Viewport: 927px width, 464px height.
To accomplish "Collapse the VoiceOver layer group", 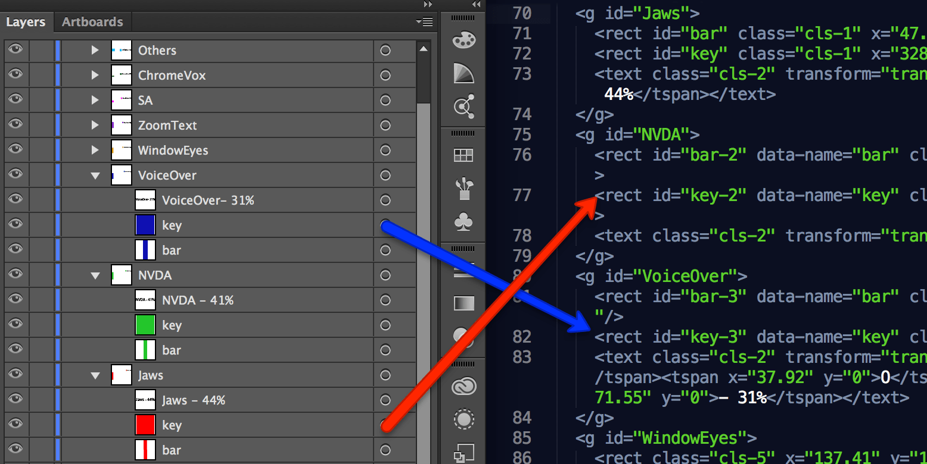I will click(95, 175).
